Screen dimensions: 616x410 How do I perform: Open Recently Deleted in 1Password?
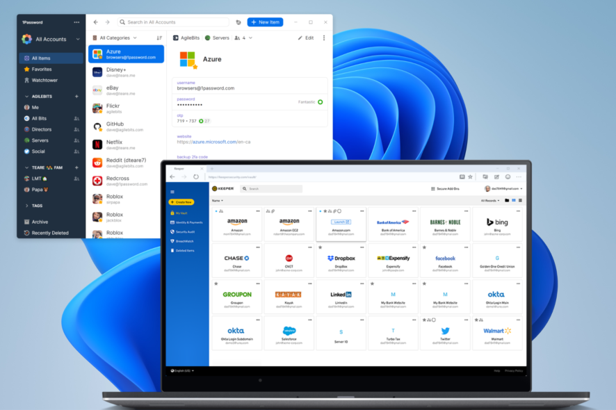point(51,233)
